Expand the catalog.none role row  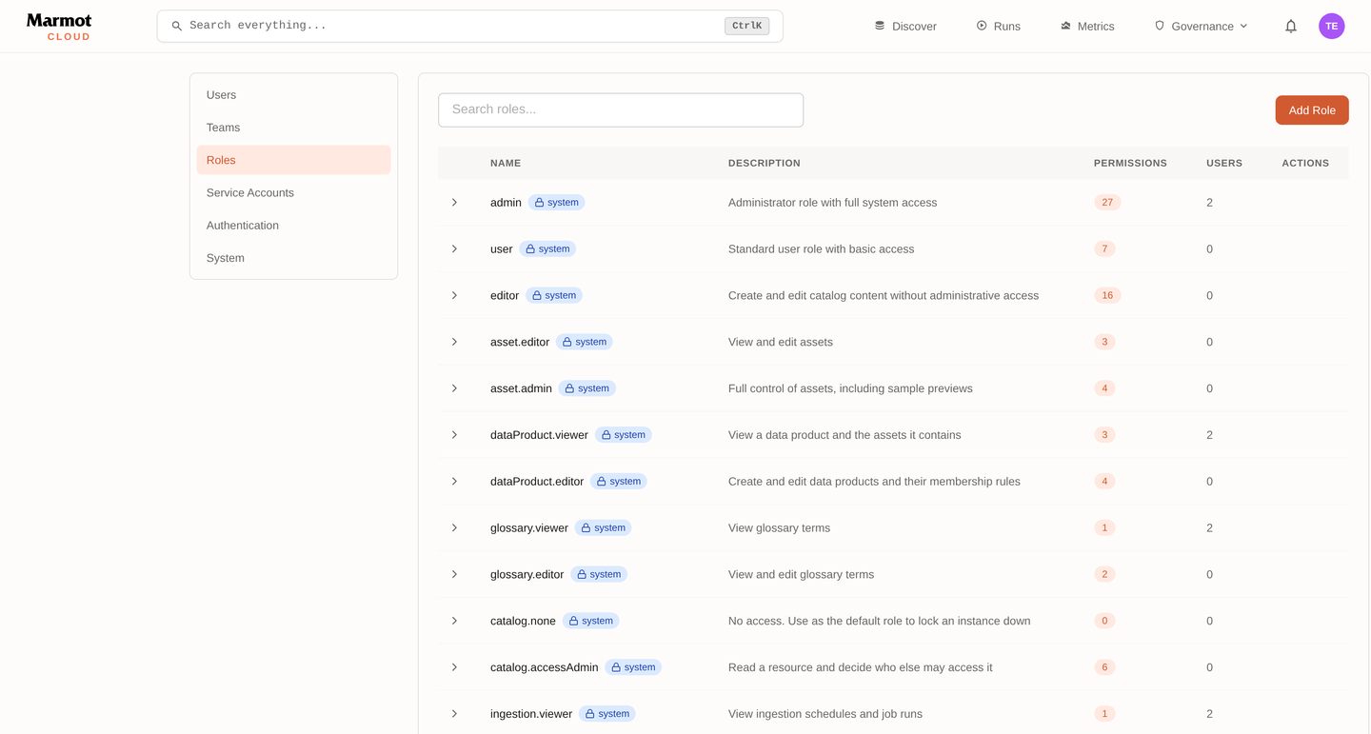pos(454,621)
